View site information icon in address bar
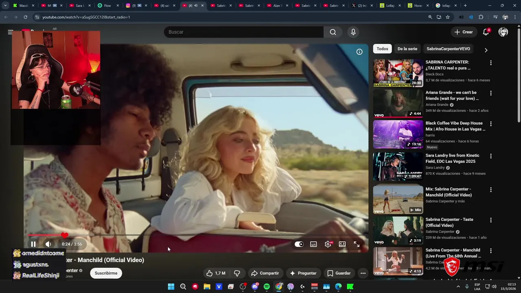The width and height of the screenshot is (521, 293). [x=37, y=17]
